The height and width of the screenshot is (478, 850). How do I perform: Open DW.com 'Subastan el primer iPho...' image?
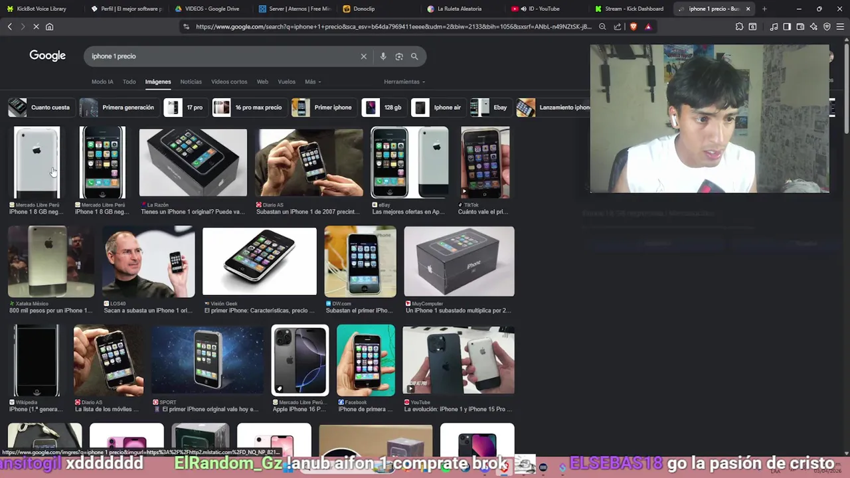(360, 262)
